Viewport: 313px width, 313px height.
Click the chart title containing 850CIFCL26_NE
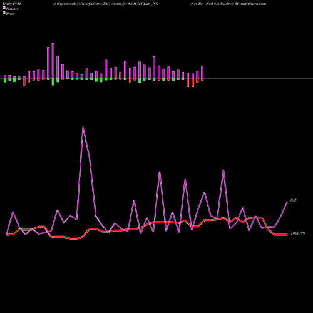click(106, 4)
